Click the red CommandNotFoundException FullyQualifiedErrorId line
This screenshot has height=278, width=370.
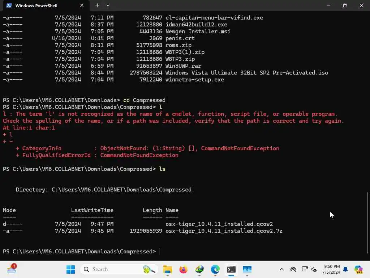click(97, 155)
